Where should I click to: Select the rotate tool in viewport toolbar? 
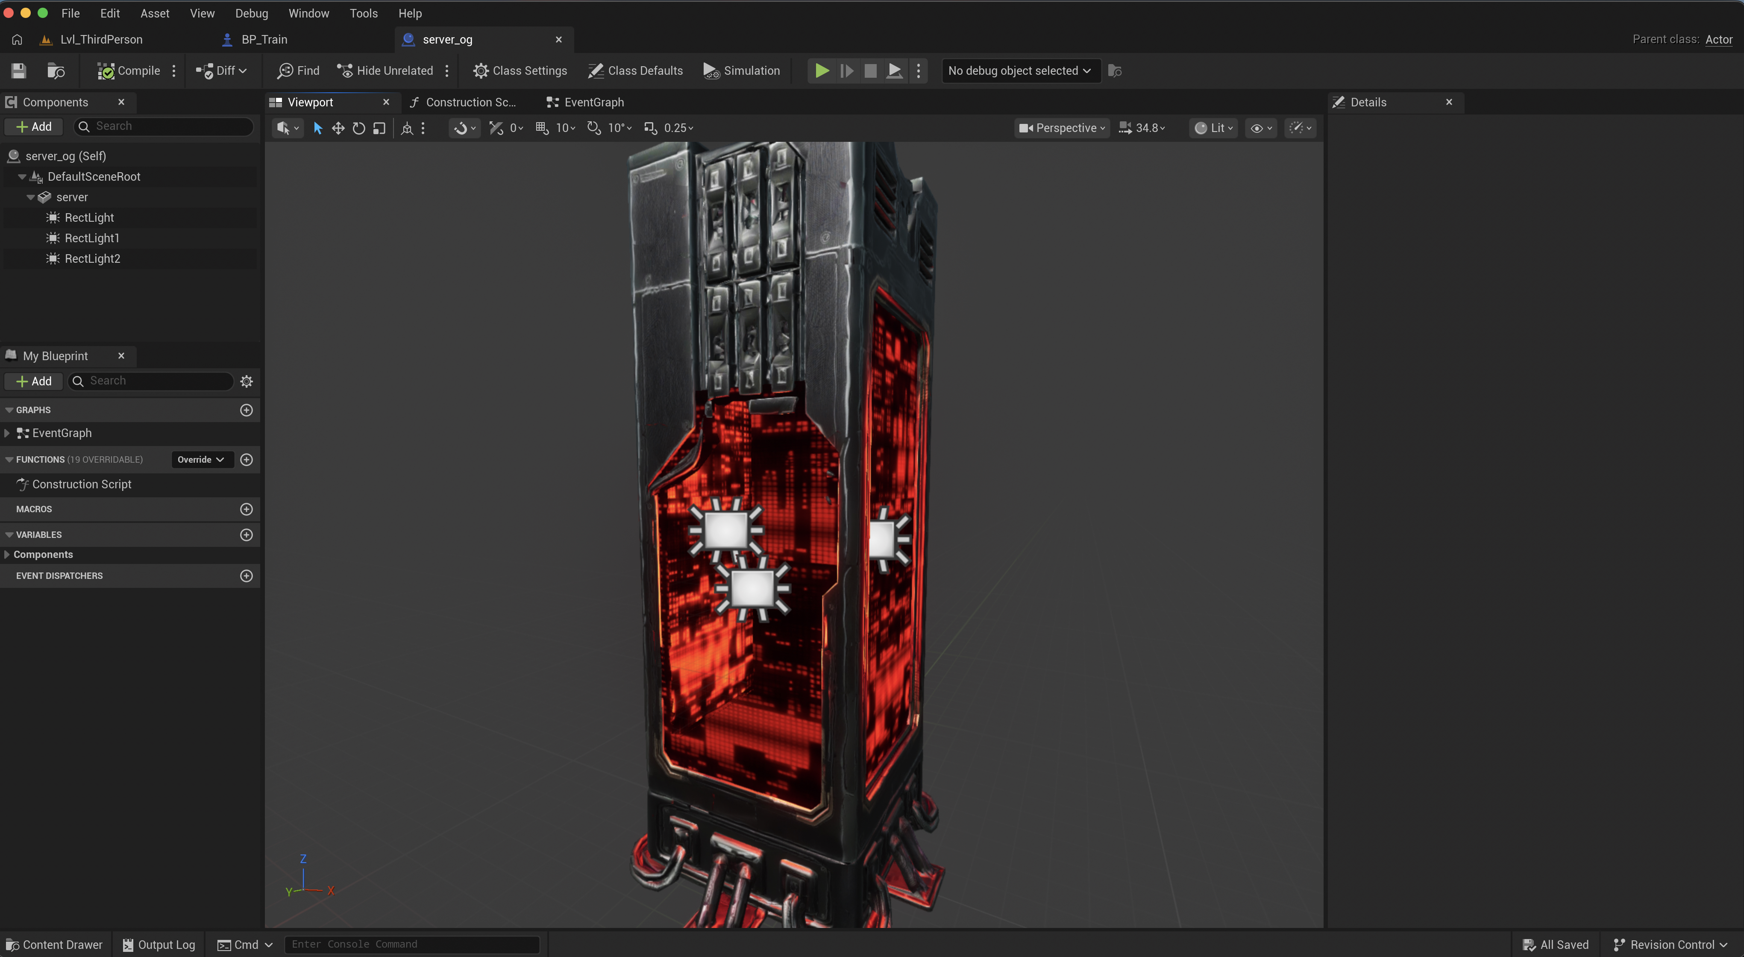(359, 128)
